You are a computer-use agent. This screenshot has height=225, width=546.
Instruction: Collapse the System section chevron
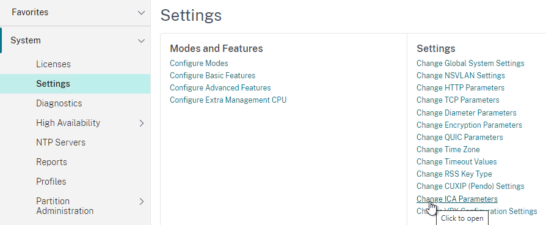[141, 41]
